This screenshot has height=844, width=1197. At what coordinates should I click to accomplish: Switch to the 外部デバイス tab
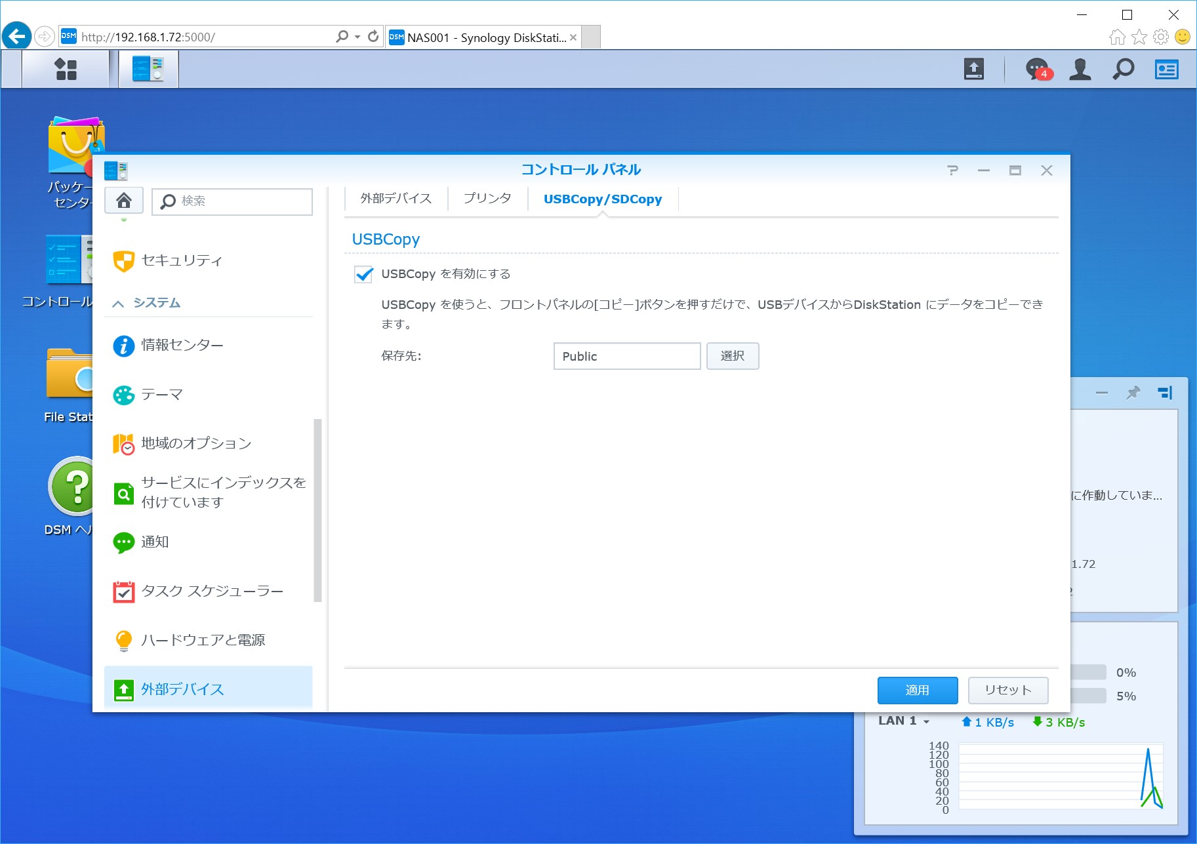pyautogui.click(x=394, y=197)
